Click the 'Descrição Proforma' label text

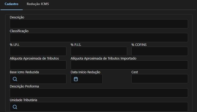pyautogui.click(x=24, y=86)
